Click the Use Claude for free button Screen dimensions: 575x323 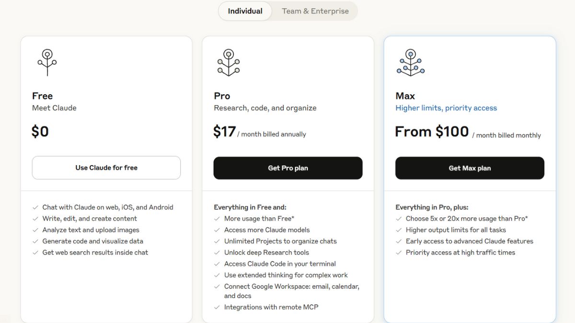106,168
